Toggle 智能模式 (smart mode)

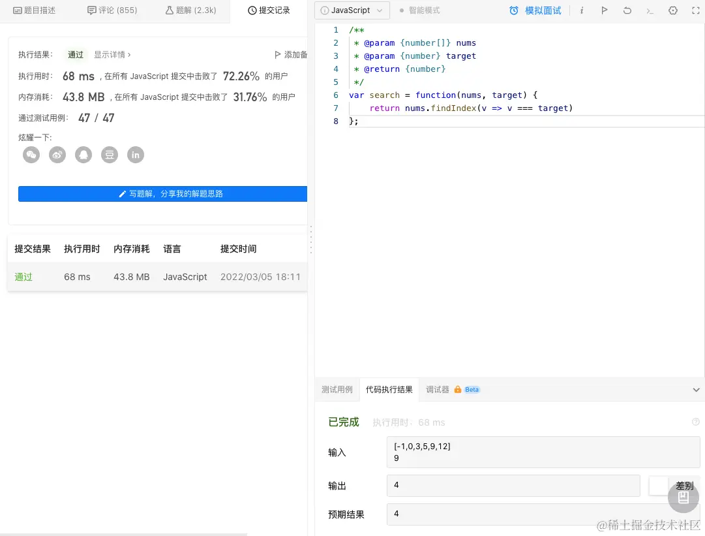pos(420,10)
